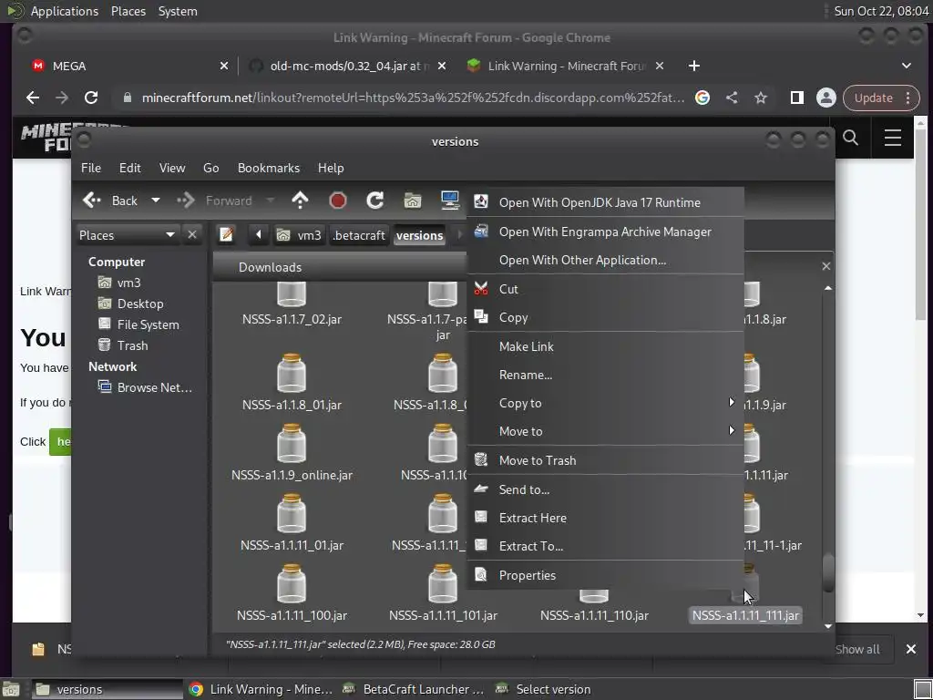
Task: Open the Places sidebar dropdown
Action: pyautogui.click(x=127, y=235)
